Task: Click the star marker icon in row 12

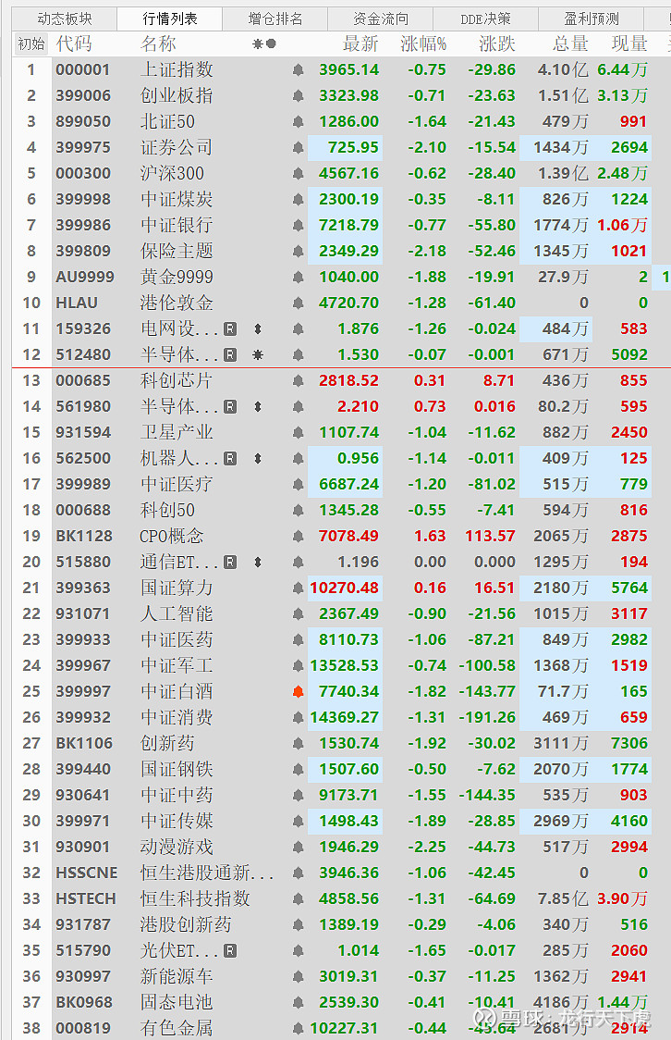Action: (258, 354)
